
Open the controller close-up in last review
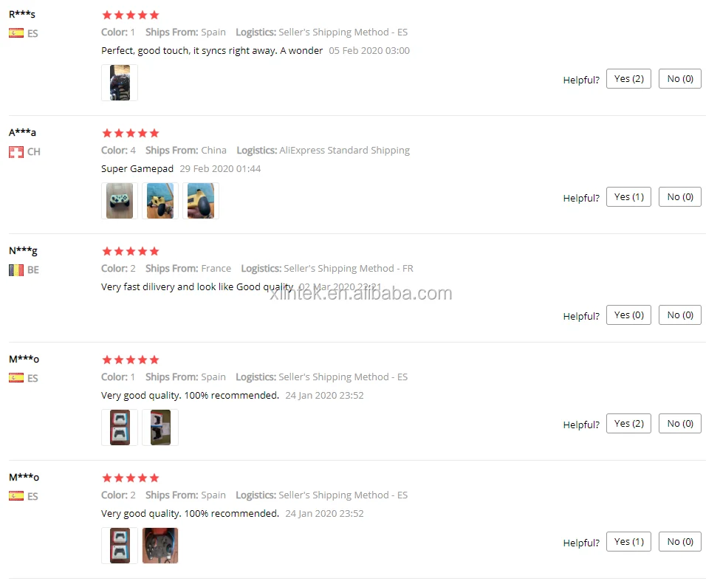160,546
